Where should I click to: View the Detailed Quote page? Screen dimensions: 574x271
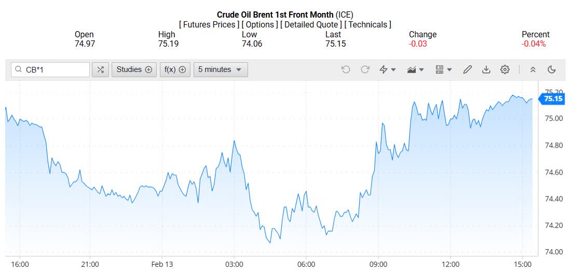click(311, 24)
